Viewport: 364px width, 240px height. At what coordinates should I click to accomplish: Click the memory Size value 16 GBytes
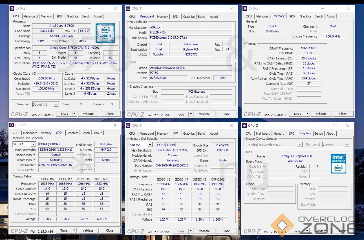tap(272, 31)
